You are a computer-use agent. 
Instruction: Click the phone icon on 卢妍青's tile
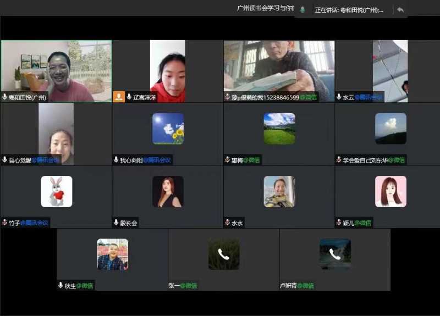click(335, 254)
